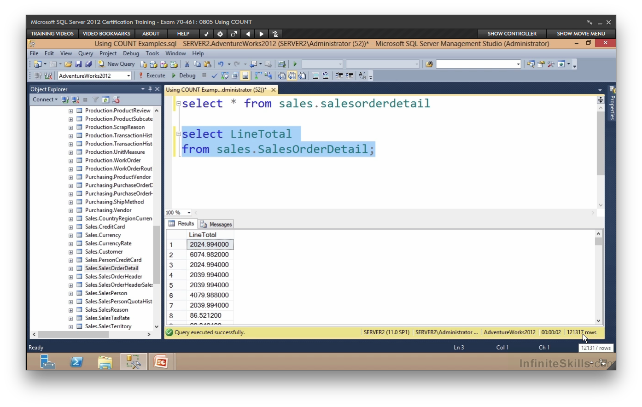Click the Filter funnel icon in Object Explorer
The image size is (642, 407).
[95, 99]
